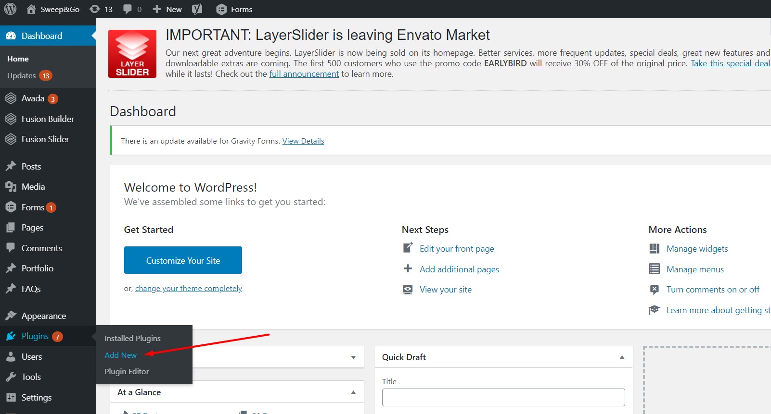Open View Details for Gravity Forms update
This screenshot has height=414, width=771.
pyautogui.click(x=303, y=141)
